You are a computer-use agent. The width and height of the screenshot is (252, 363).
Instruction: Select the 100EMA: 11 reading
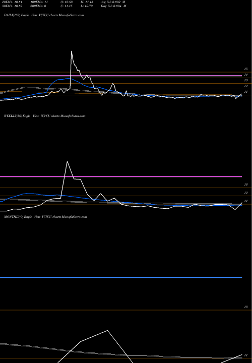click(40, 2)
